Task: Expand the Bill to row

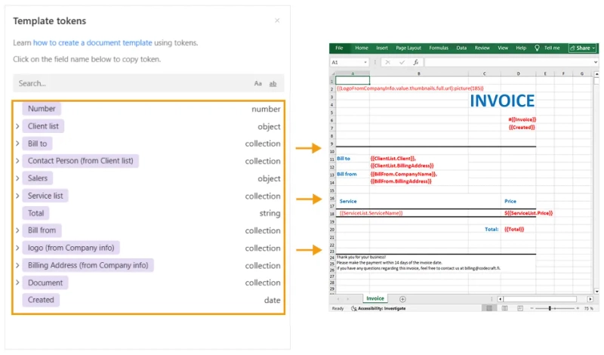Action: (17, 144)
